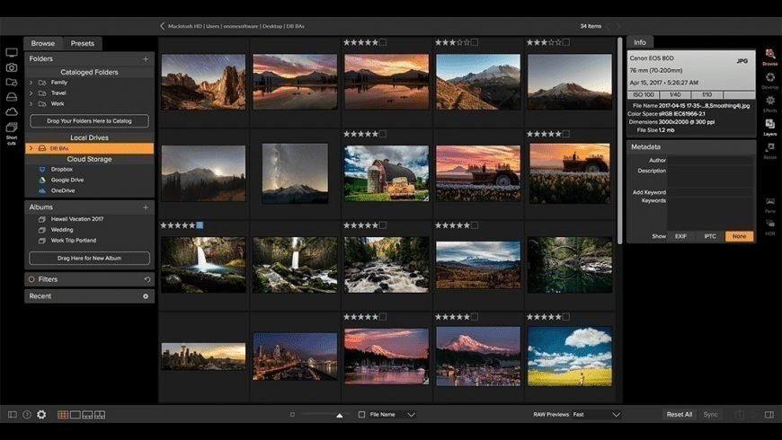
Task: Click the thumbnail size slider
Action: (x=339, y=415)
